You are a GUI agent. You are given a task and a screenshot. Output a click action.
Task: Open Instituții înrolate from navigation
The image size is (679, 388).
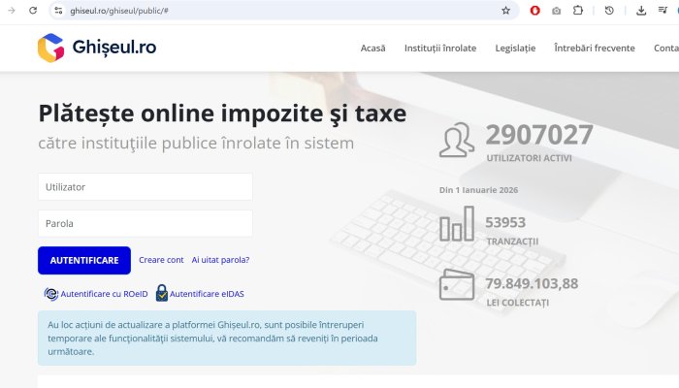(x=440, y=48)
